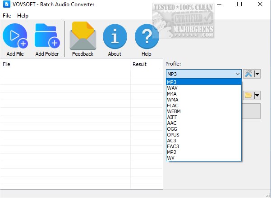Pick EAC3 from the profile list

coord(204,146)
